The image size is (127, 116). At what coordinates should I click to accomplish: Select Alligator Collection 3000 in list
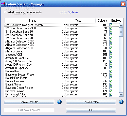click(62, 41)
